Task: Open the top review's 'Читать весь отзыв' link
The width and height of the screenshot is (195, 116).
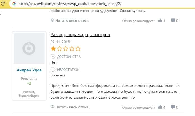Action: (72, 21)
